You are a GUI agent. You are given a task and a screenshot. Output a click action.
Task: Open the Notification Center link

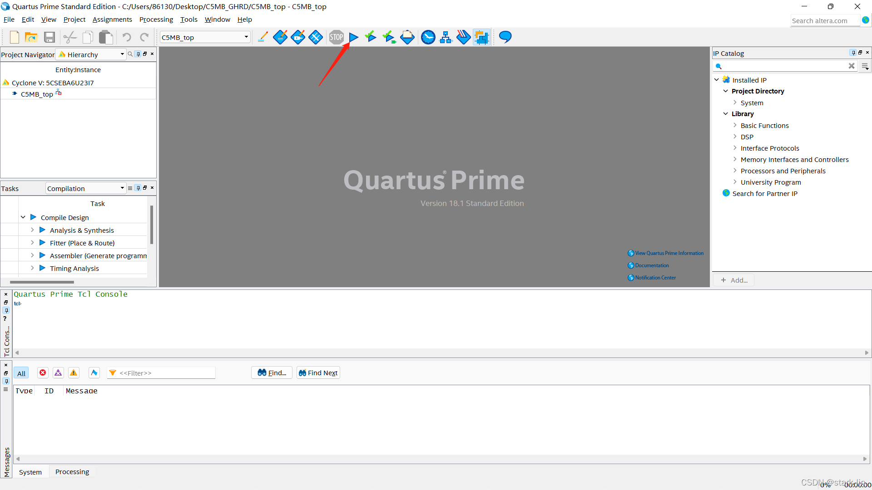tap(652, 278)
